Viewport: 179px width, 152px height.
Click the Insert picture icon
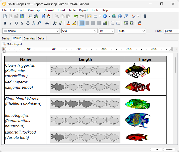pos(89,16)
